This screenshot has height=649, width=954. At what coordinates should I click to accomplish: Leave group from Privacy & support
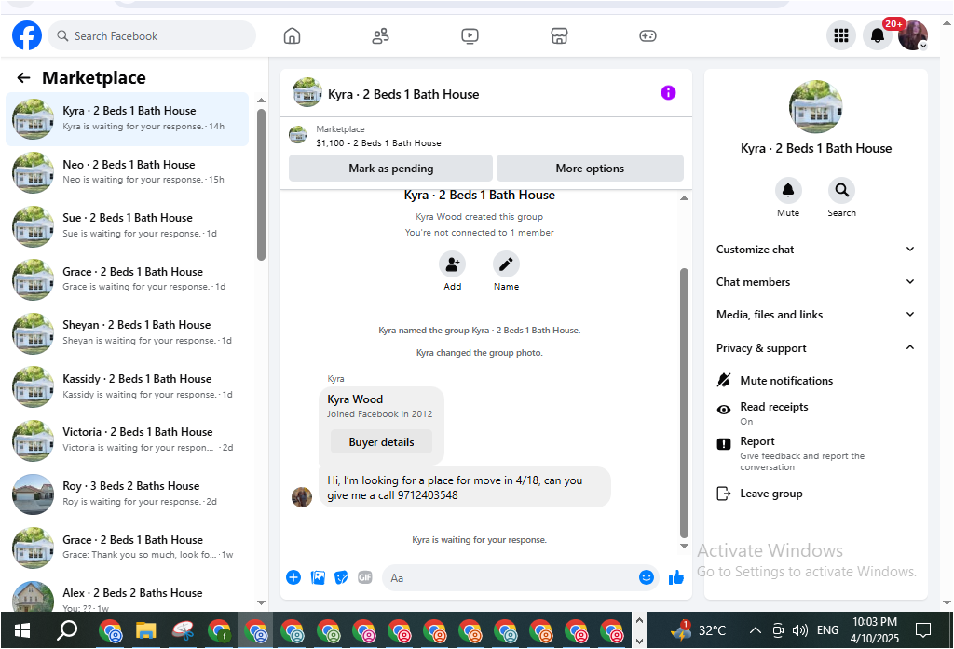pos(814,494)
